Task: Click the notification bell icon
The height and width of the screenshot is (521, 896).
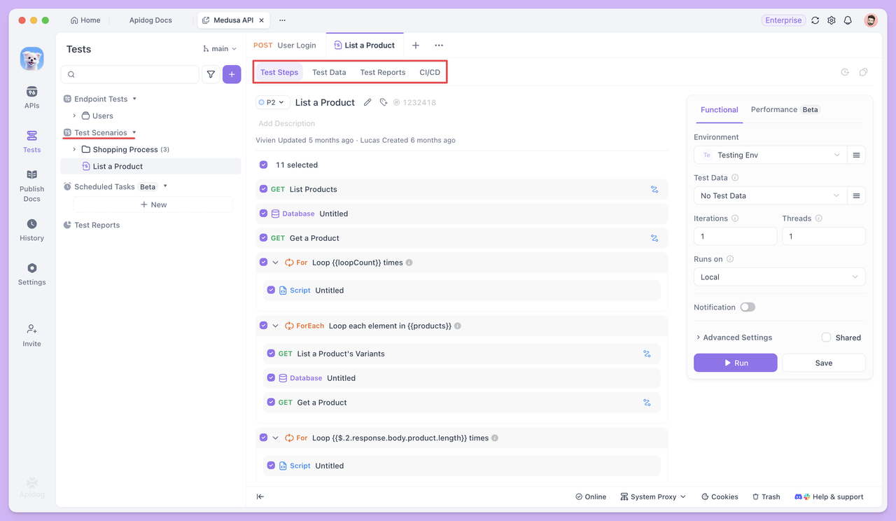Action: pos(848,20)
